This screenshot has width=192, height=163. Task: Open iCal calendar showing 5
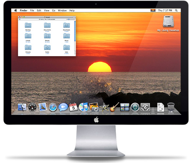(73, 107)
